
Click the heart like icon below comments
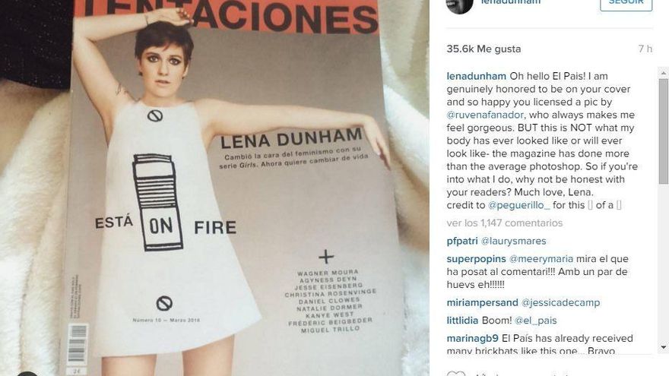click(455, 374)
